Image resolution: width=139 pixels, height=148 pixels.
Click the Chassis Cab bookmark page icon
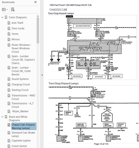9,125
